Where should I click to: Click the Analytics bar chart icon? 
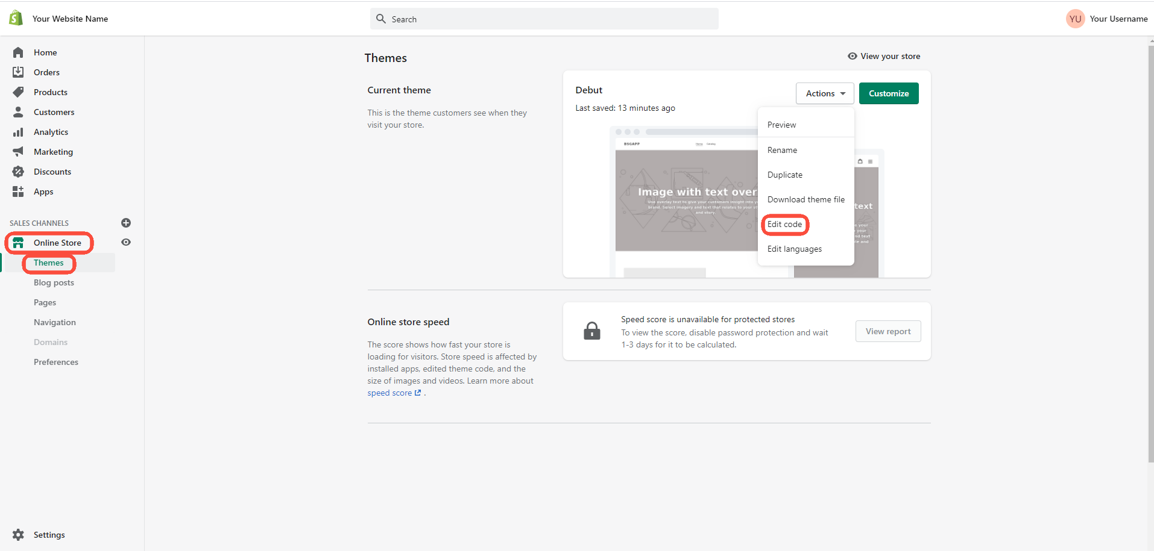(18, 132)
